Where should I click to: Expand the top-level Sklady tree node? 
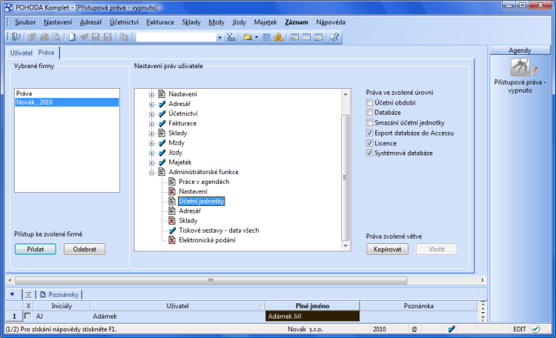[x=151, y=133]
